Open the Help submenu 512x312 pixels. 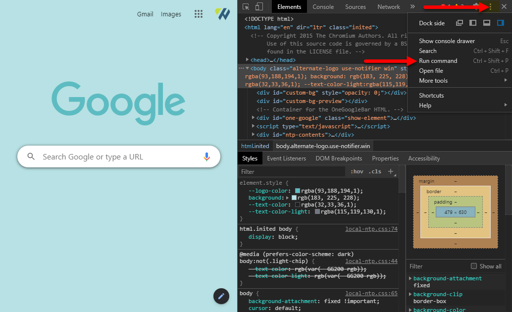coord(460,105)
